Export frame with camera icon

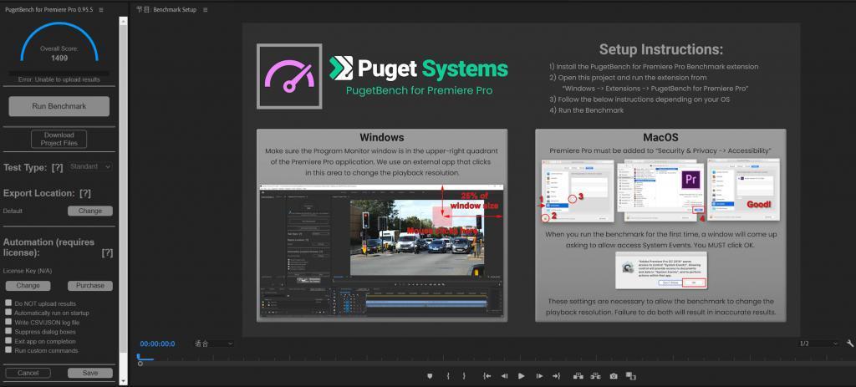[614, 376]
